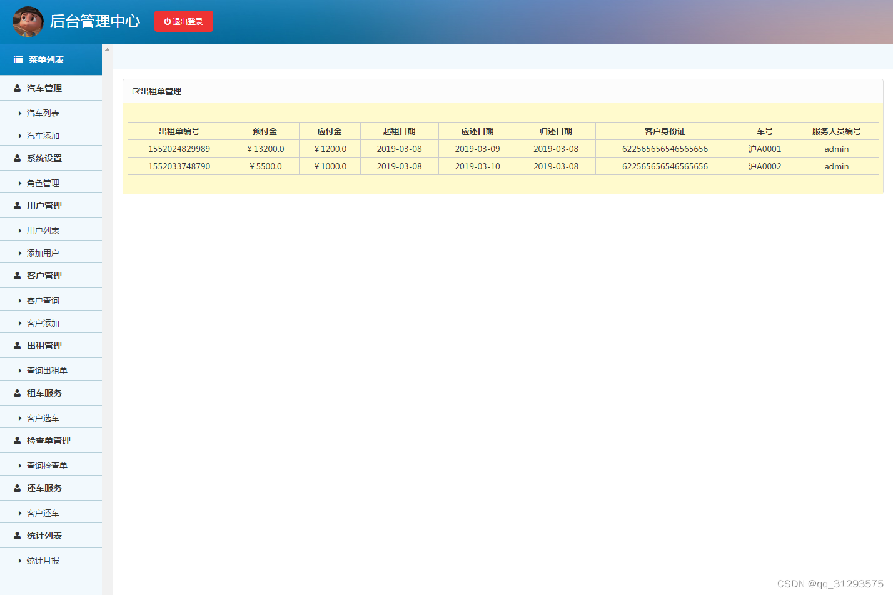Click the arrow beside 查询检查单
The image size is (893, 595).
click(20, 466)
